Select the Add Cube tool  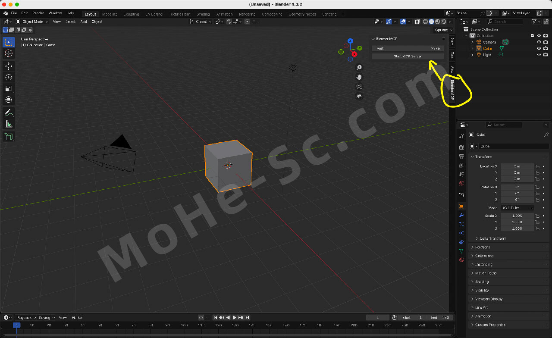(8, 137)
